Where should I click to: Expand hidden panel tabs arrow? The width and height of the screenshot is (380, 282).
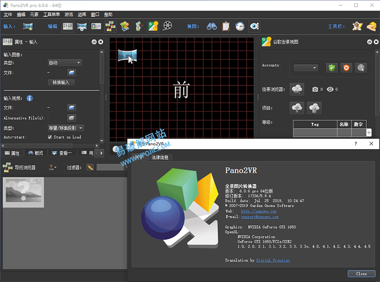[102, 153]
